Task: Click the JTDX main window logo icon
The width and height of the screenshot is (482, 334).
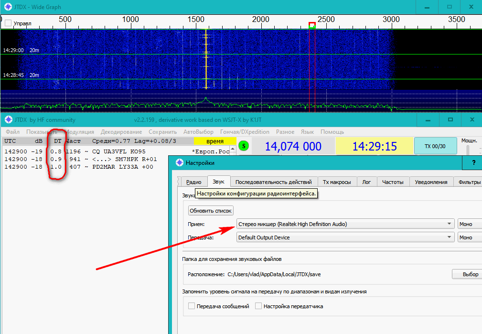Action: pos(8,119)
